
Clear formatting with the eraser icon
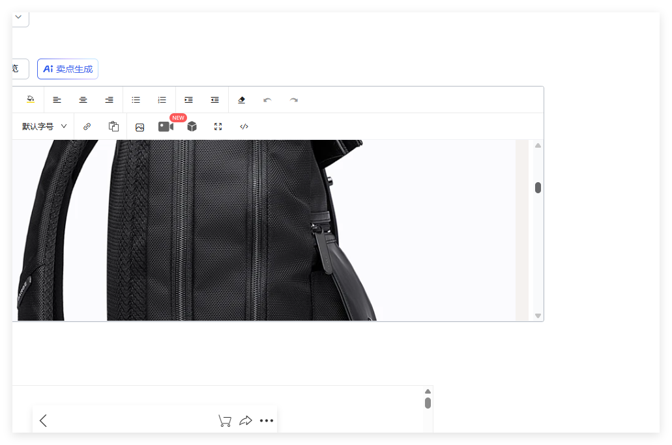point(241,100)
